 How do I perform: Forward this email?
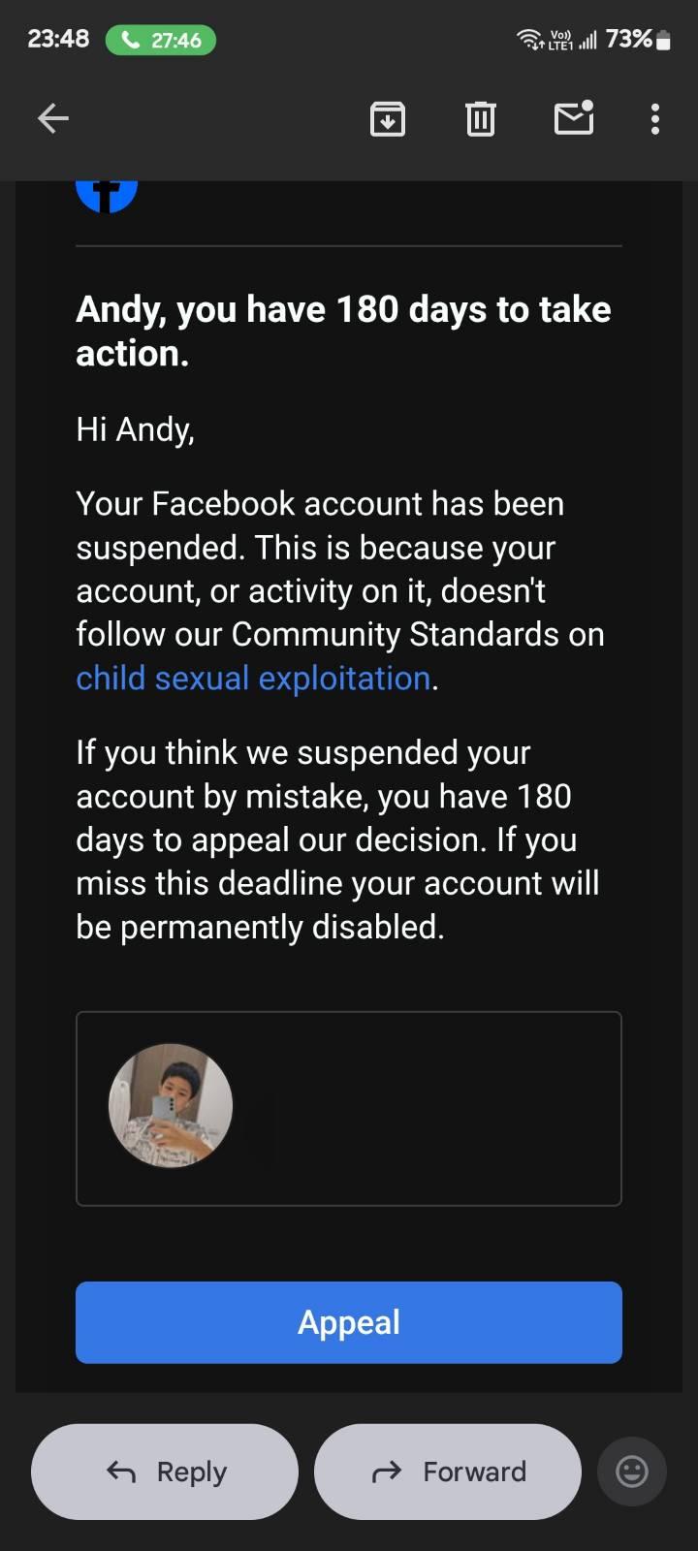tap(448, 1472)
